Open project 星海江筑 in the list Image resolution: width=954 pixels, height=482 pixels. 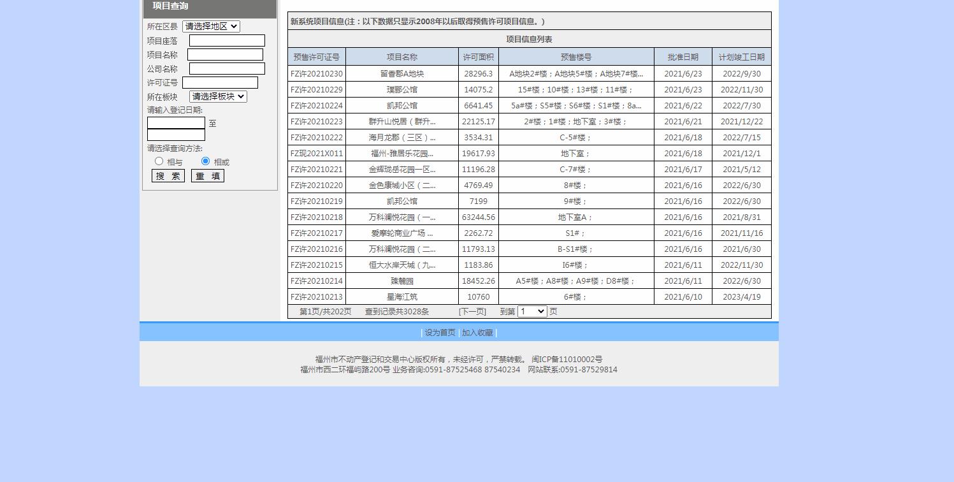pyautogui.click(x=401, y=296)
